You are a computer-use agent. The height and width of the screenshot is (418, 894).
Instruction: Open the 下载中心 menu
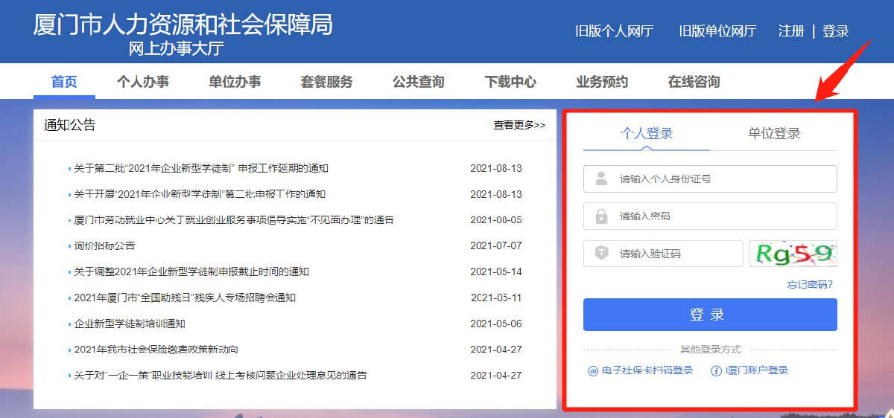[x=510, y=82]
